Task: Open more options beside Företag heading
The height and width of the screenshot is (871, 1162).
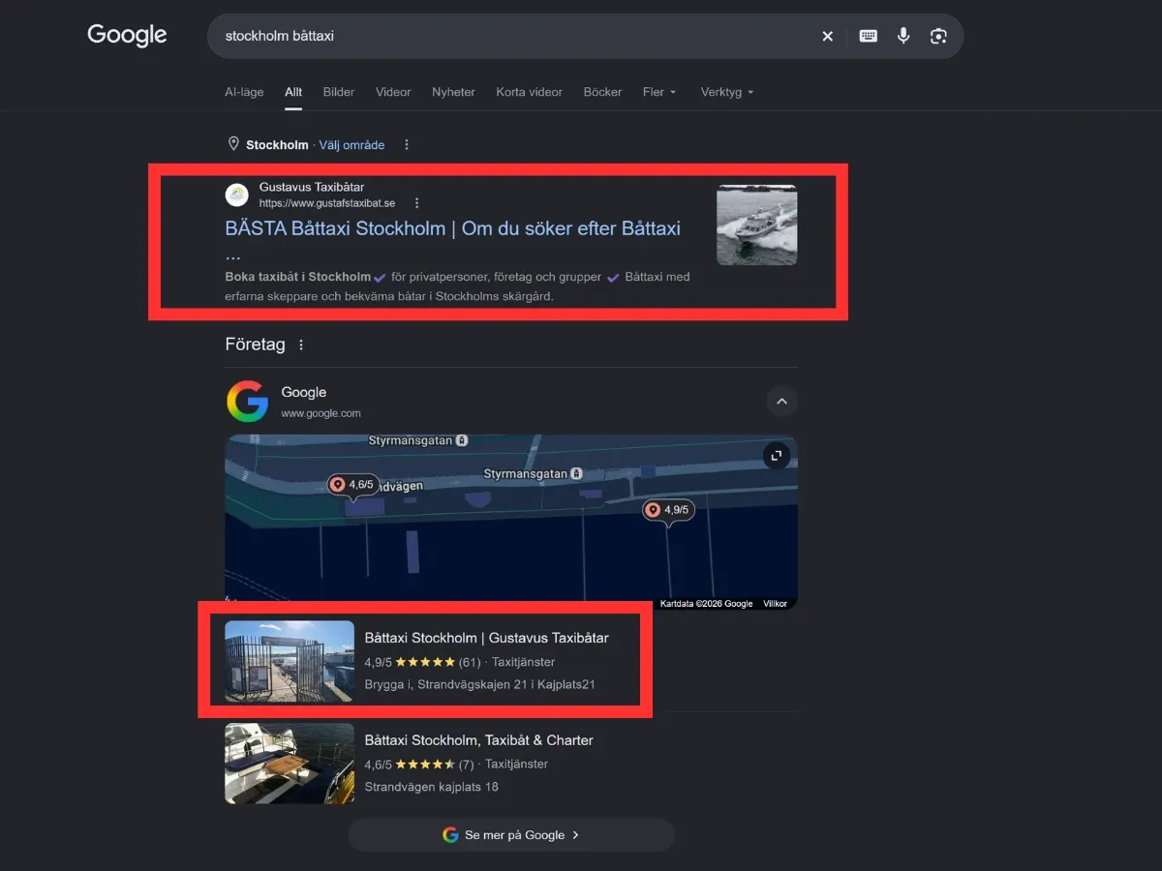Action: [301, 345]
